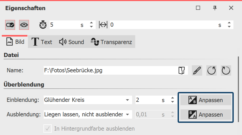Screen dimensions: 242x135
Task: Increase the spacing value with up arrow
Action: pos(229,23)
